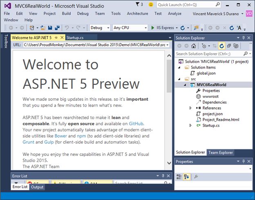
Task: Select project.json in Solution Explorer
Action: tap(212, 114)
